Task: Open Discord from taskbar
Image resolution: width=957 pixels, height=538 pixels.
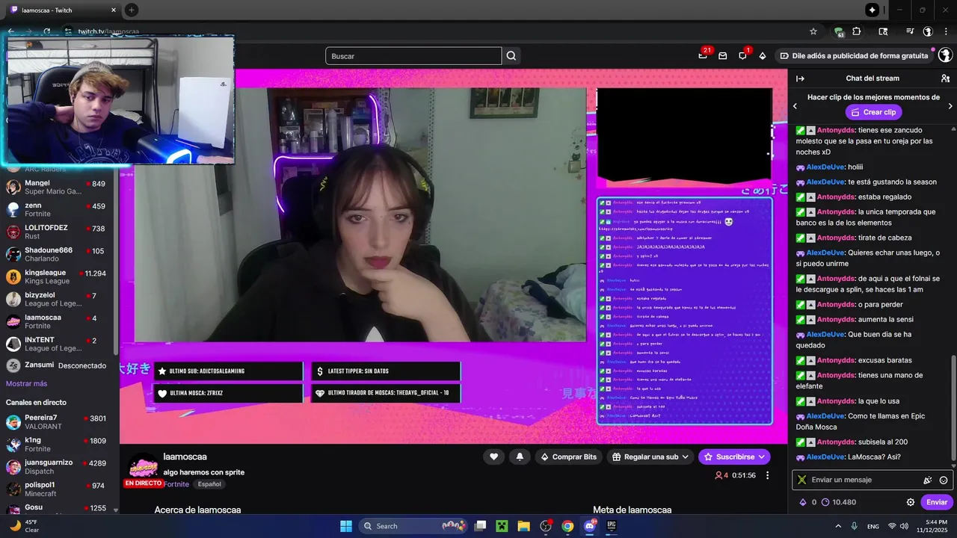Action: 590,526
